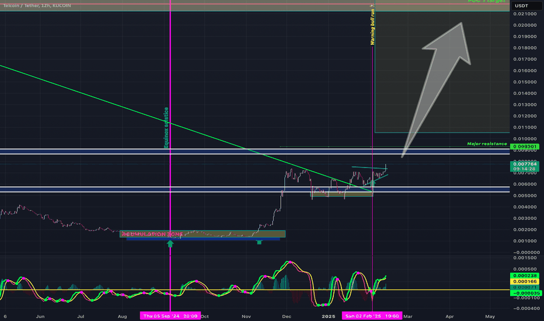Click the Mar label on time axis
Image resolution: width=544 pixels, height=321 pixels.
pyautogui.click(x=408, y=316)
